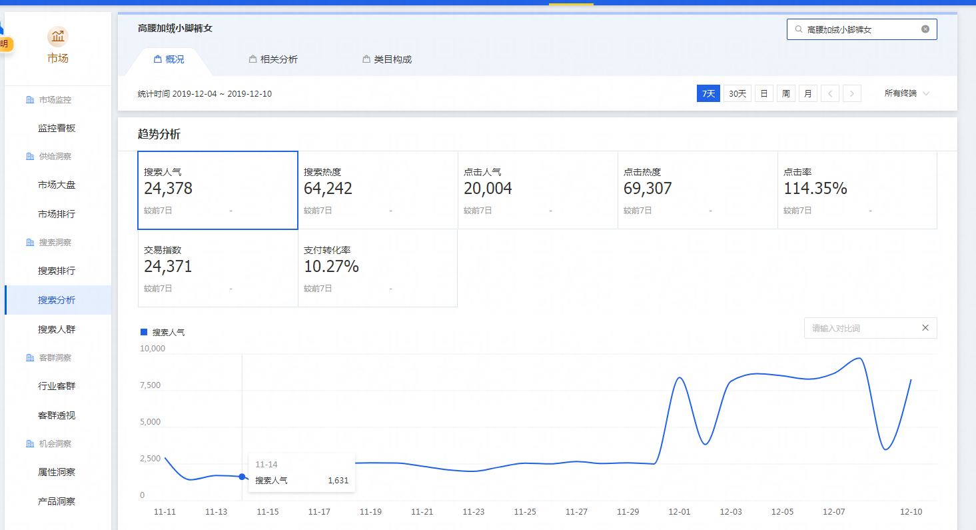This screenshot has width=976, height=530.
Task: Open 市场大盘 in the sidebar
Action: point(57,185)
